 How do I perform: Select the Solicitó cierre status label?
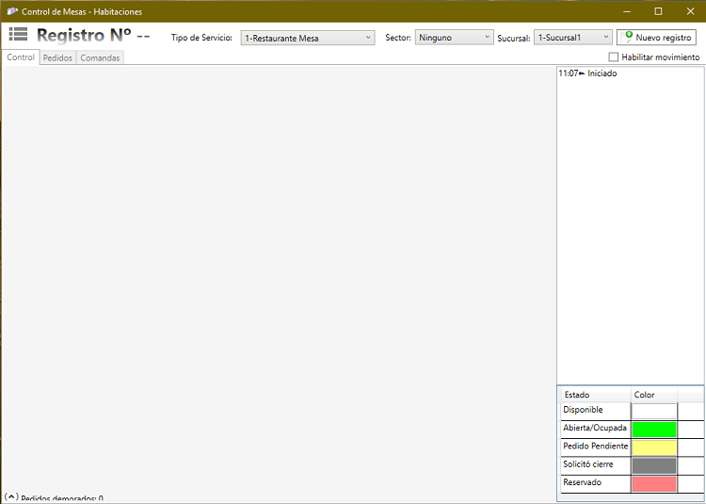point(588,463)
